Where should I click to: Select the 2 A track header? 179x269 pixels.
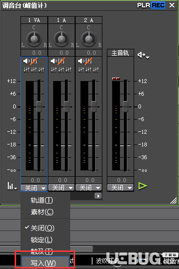[89, 20]
